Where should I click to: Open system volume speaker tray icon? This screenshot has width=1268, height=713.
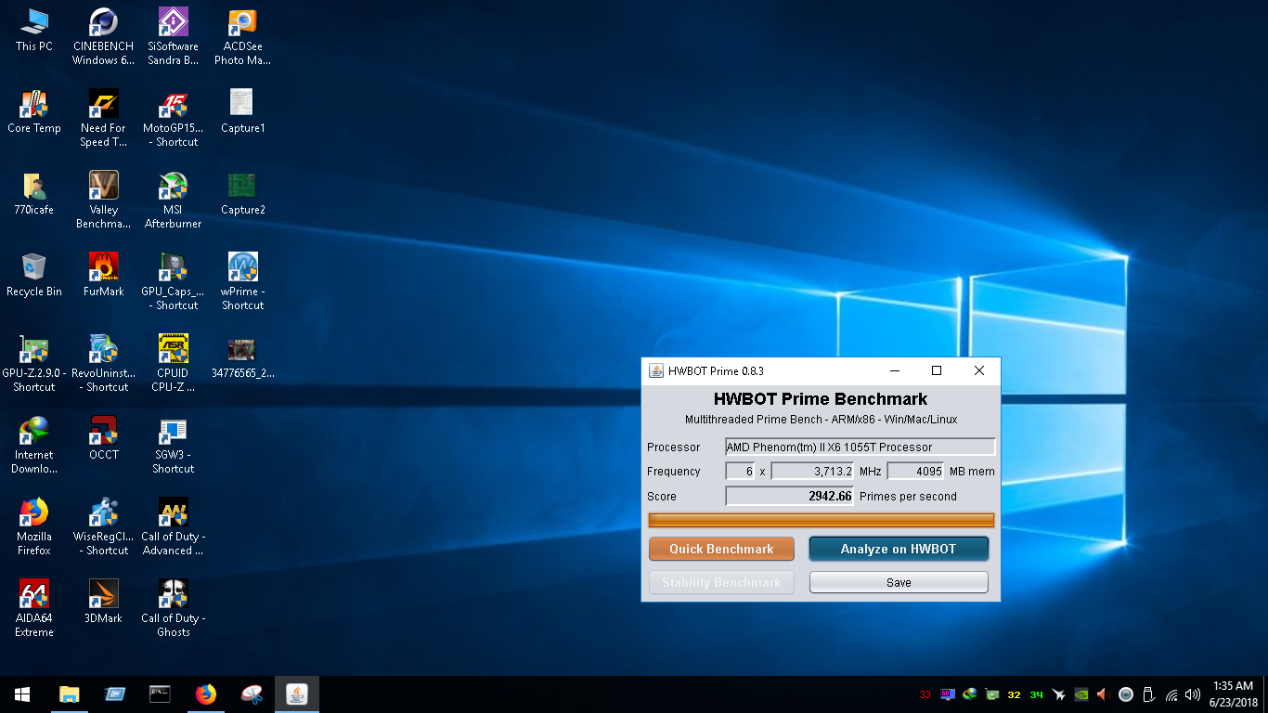point(1193,694)
